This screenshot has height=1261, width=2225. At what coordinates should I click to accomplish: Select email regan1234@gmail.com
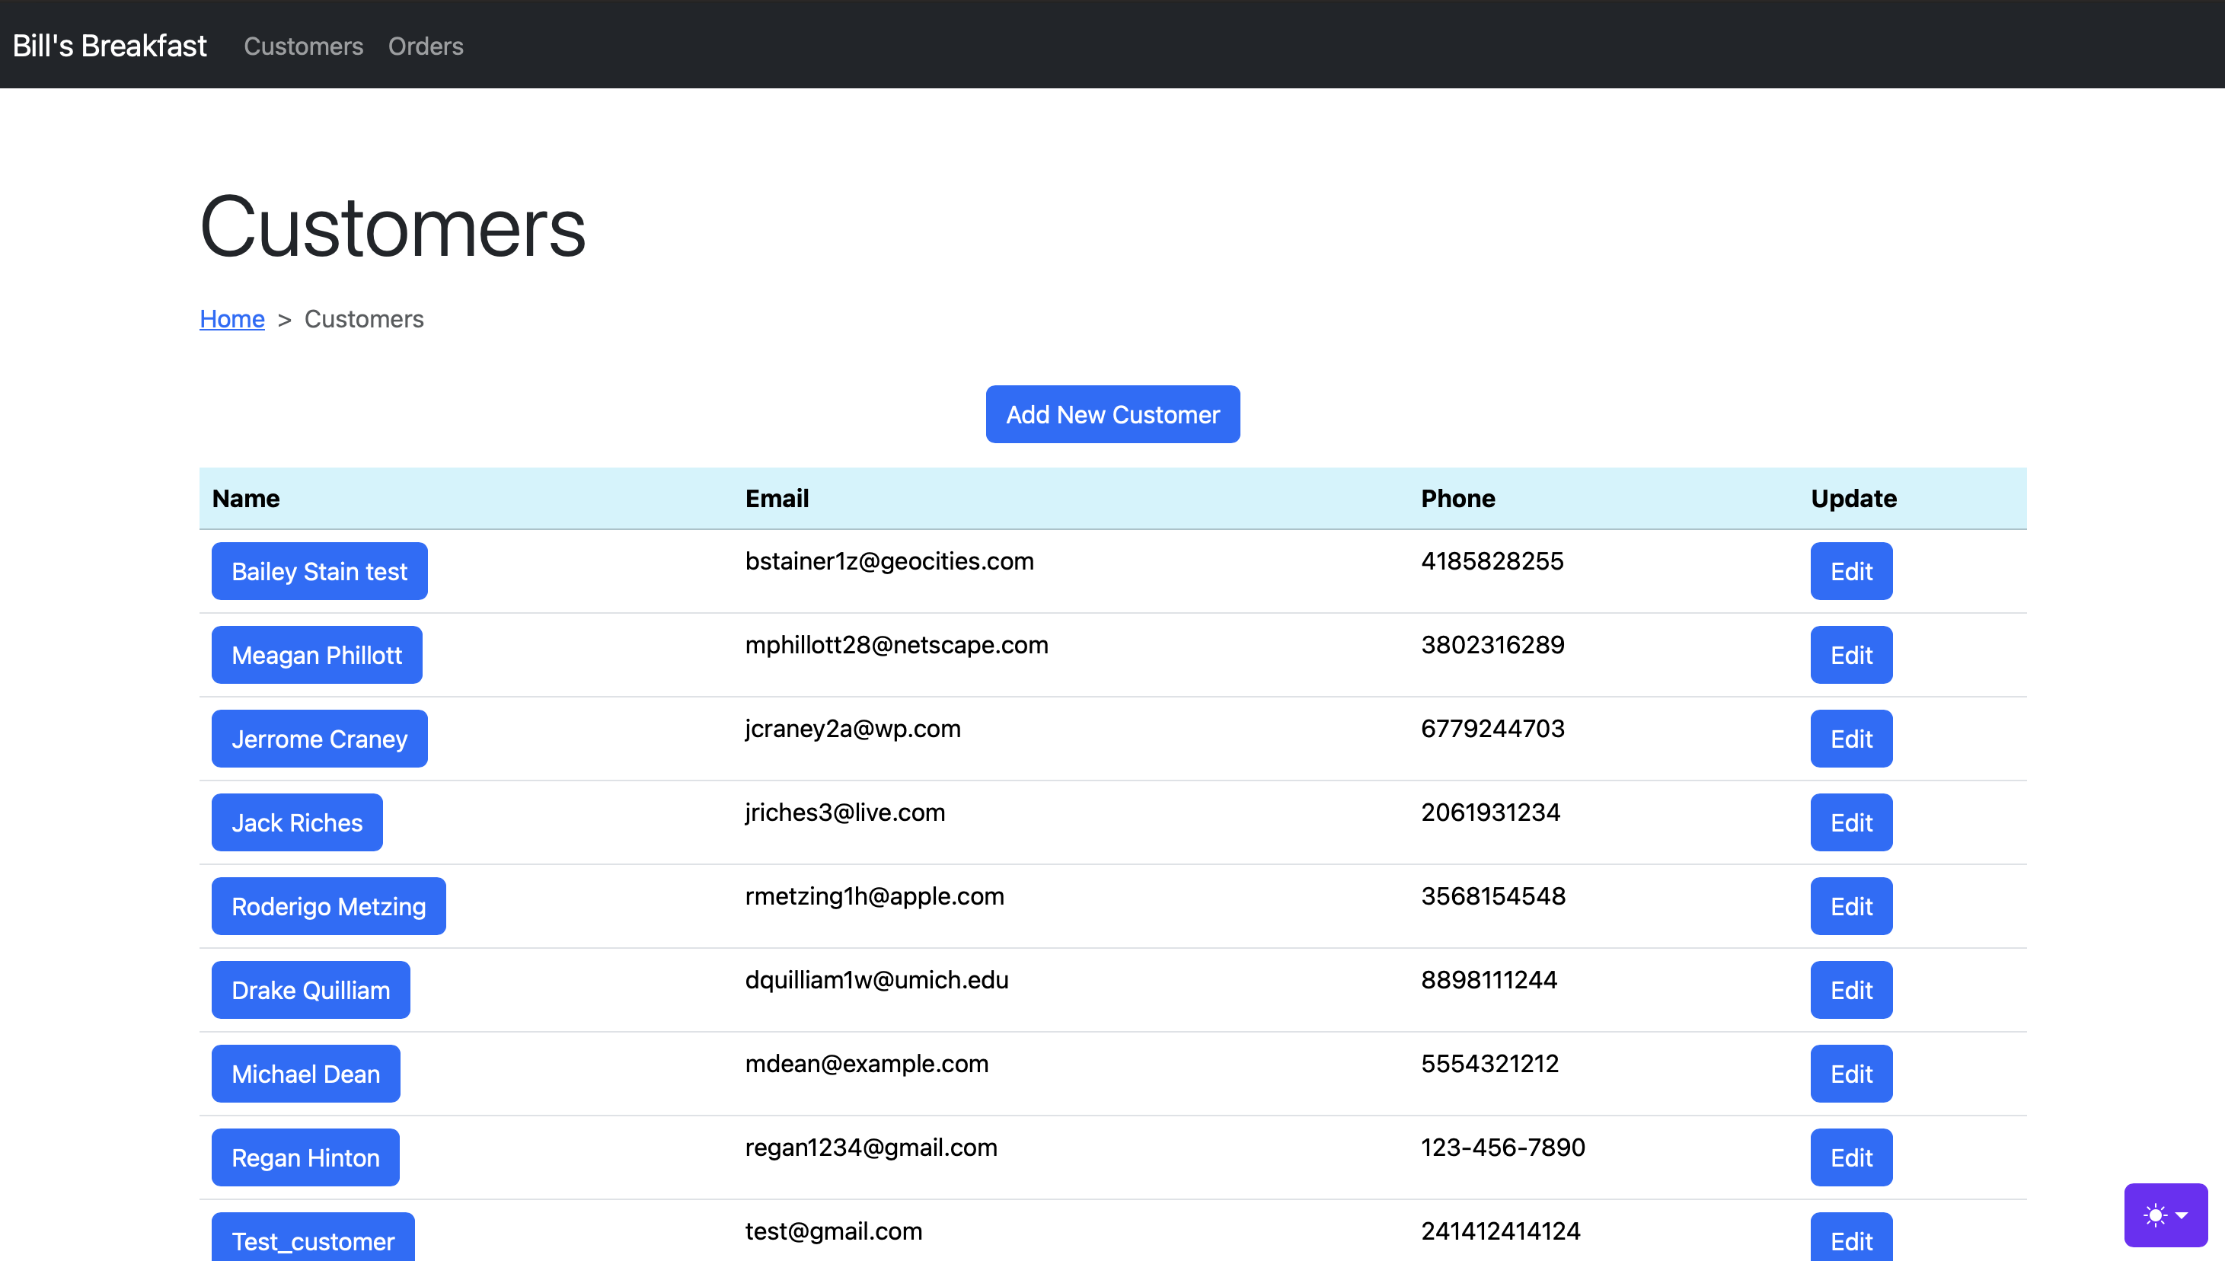pyautogui.click(x=871, y=1148)
